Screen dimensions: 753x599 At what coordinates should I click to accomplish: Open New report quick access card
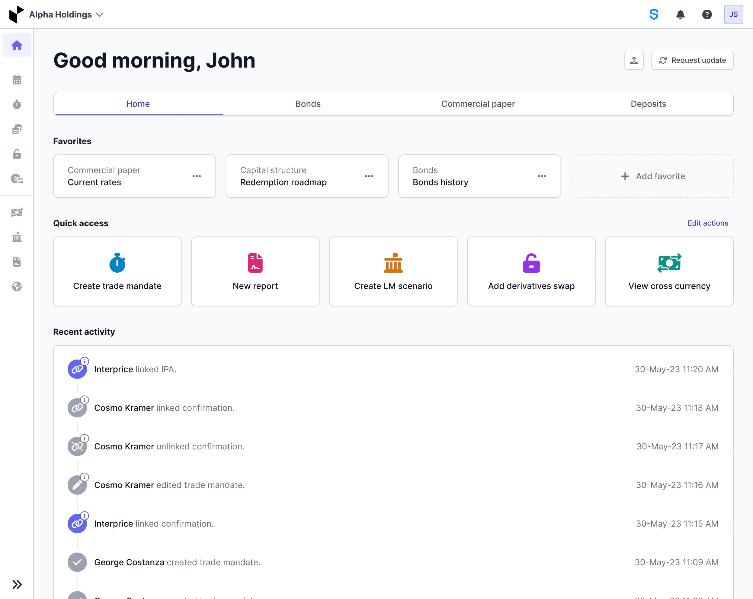click(255, 271)
